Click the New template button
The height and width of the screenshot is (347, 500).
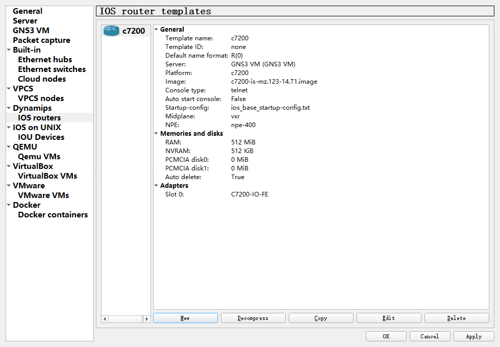185,318
